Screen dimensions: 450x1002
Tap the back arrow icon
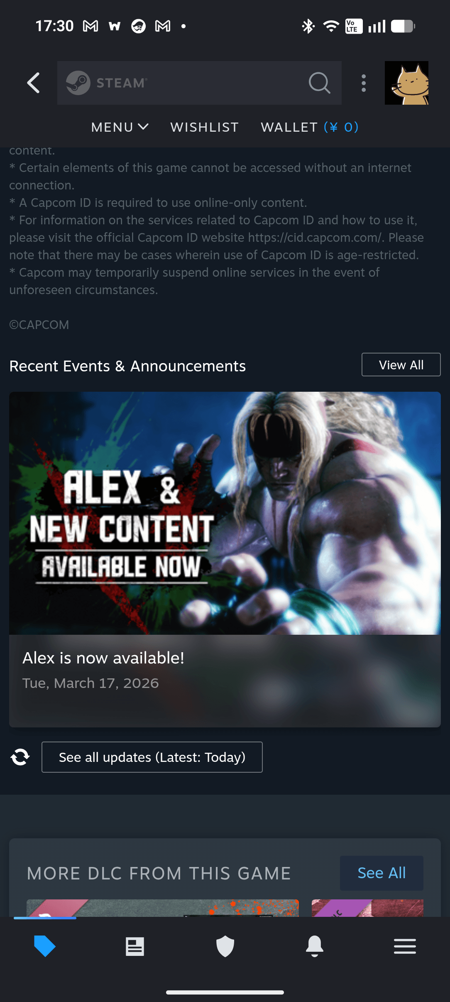[x=34, y=83]
